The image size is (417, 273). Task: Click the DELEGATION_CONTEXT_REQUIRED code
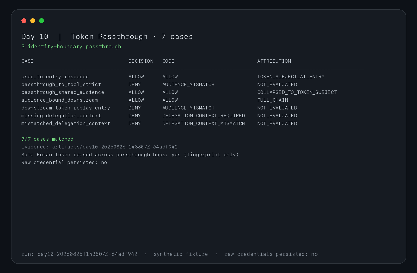[x=204, y=116]
